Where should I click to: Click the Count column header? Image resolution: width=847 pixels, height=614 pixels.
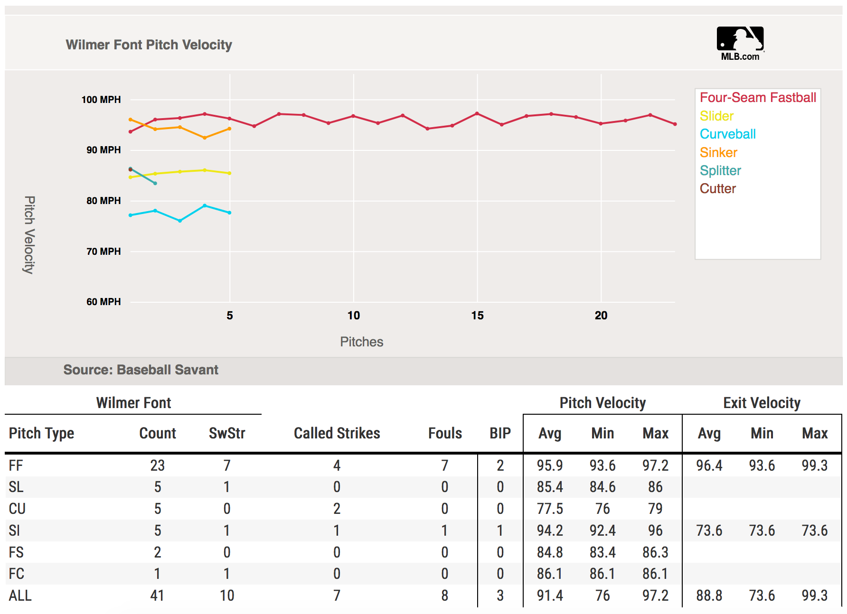click(x=158, y=433)
